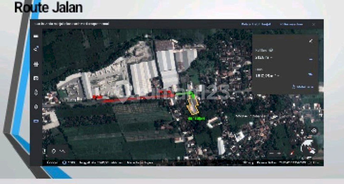344x184 pixels.
Task: Select the highlighted Measure ruler tool
Action: coord(36,121)
